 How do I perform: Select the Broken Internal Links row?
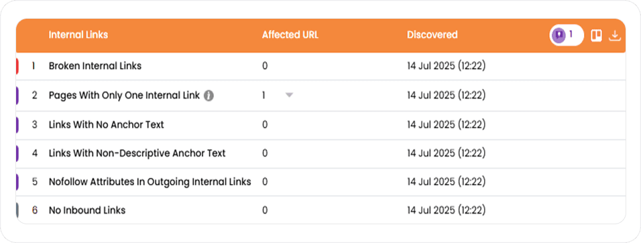(x=321, y=66)
